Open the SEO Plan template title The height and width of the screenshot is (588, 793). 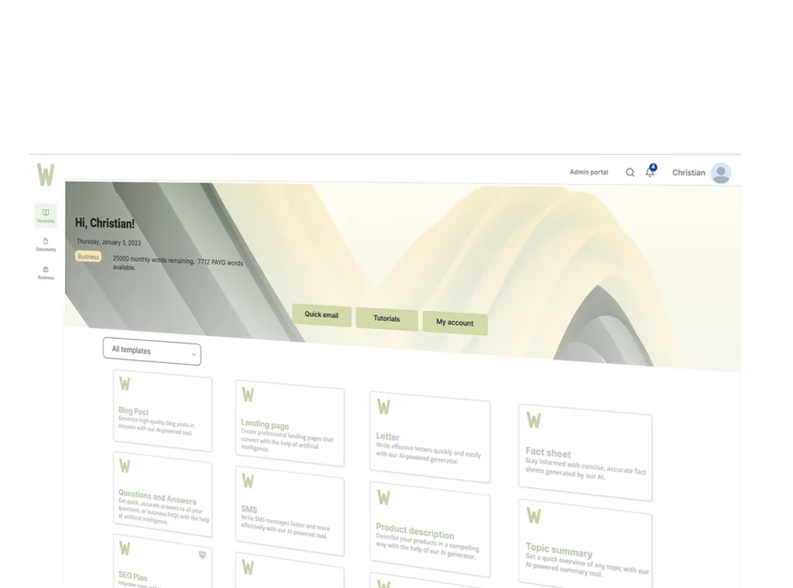click(x=133, y=576)
